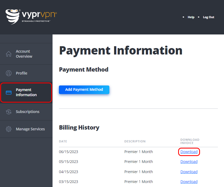Click the Account Overview home icon

(9, 54)
